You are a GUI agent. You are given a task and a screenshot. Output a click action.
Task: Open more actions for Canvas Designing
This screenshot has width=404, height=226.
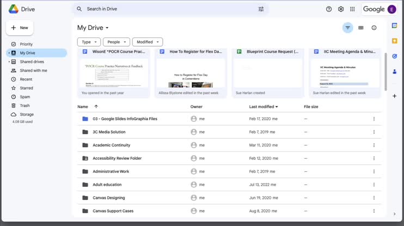[374, 198]
